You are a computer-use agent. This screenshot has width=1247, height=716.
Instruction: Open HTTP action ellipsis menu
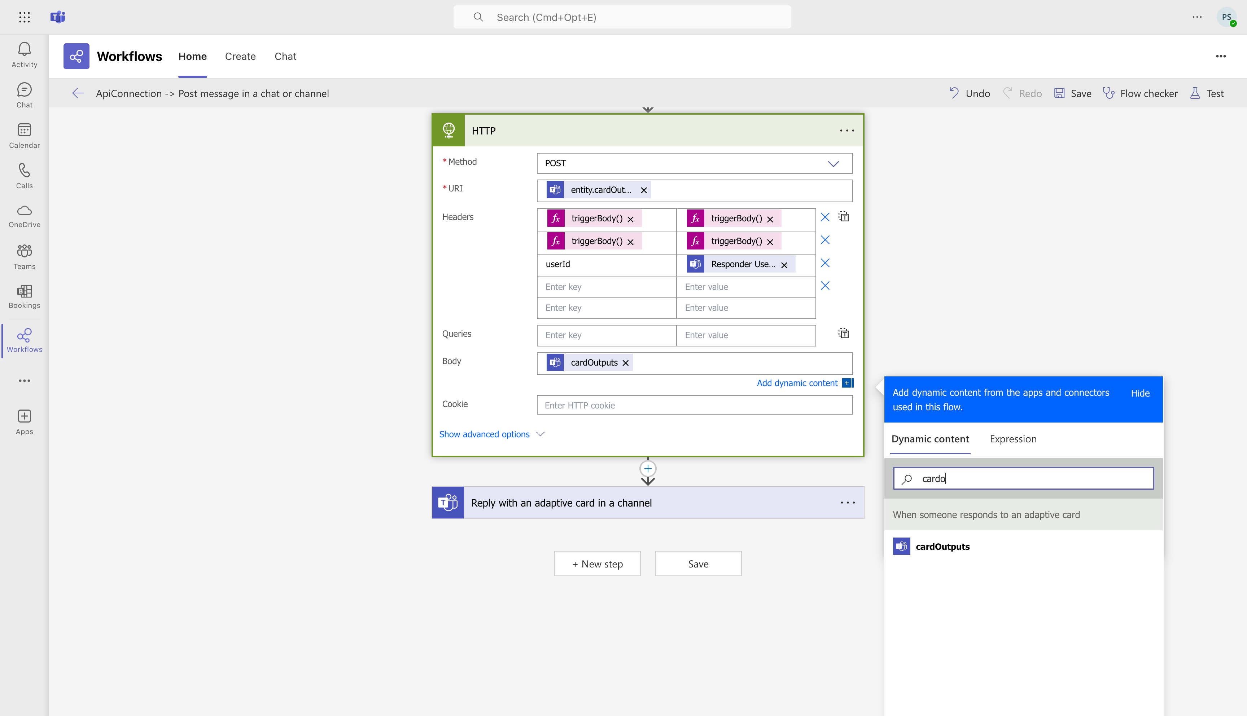tap(847, 131)
